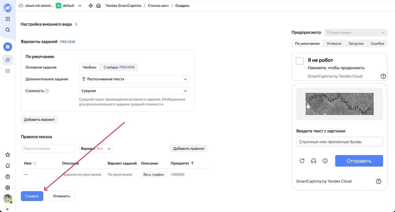Expand sidebar with bottom triangle icon
Screen dimensions: 395x212
[x=8, y=209]
